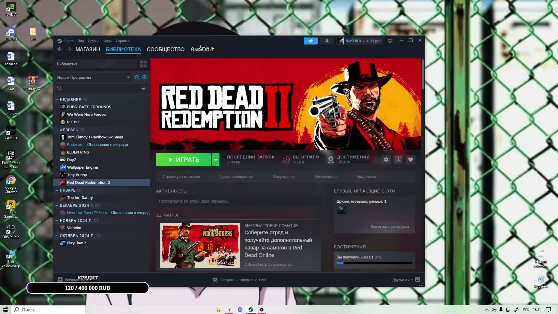Viewport: 558px width, 314px height.
Task: Collapse the НЕДАВНЕЕ category
Action: (x=57, y=99)
